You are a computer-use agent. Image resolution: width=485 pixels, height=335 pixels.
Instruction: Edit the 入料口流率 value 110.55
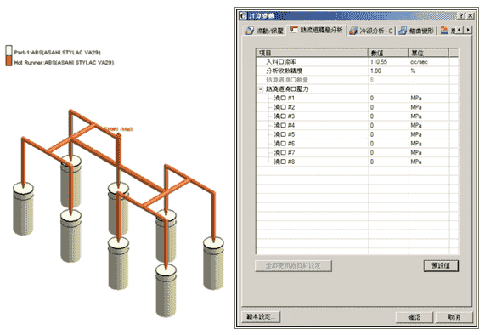click(x=388, y=61)
